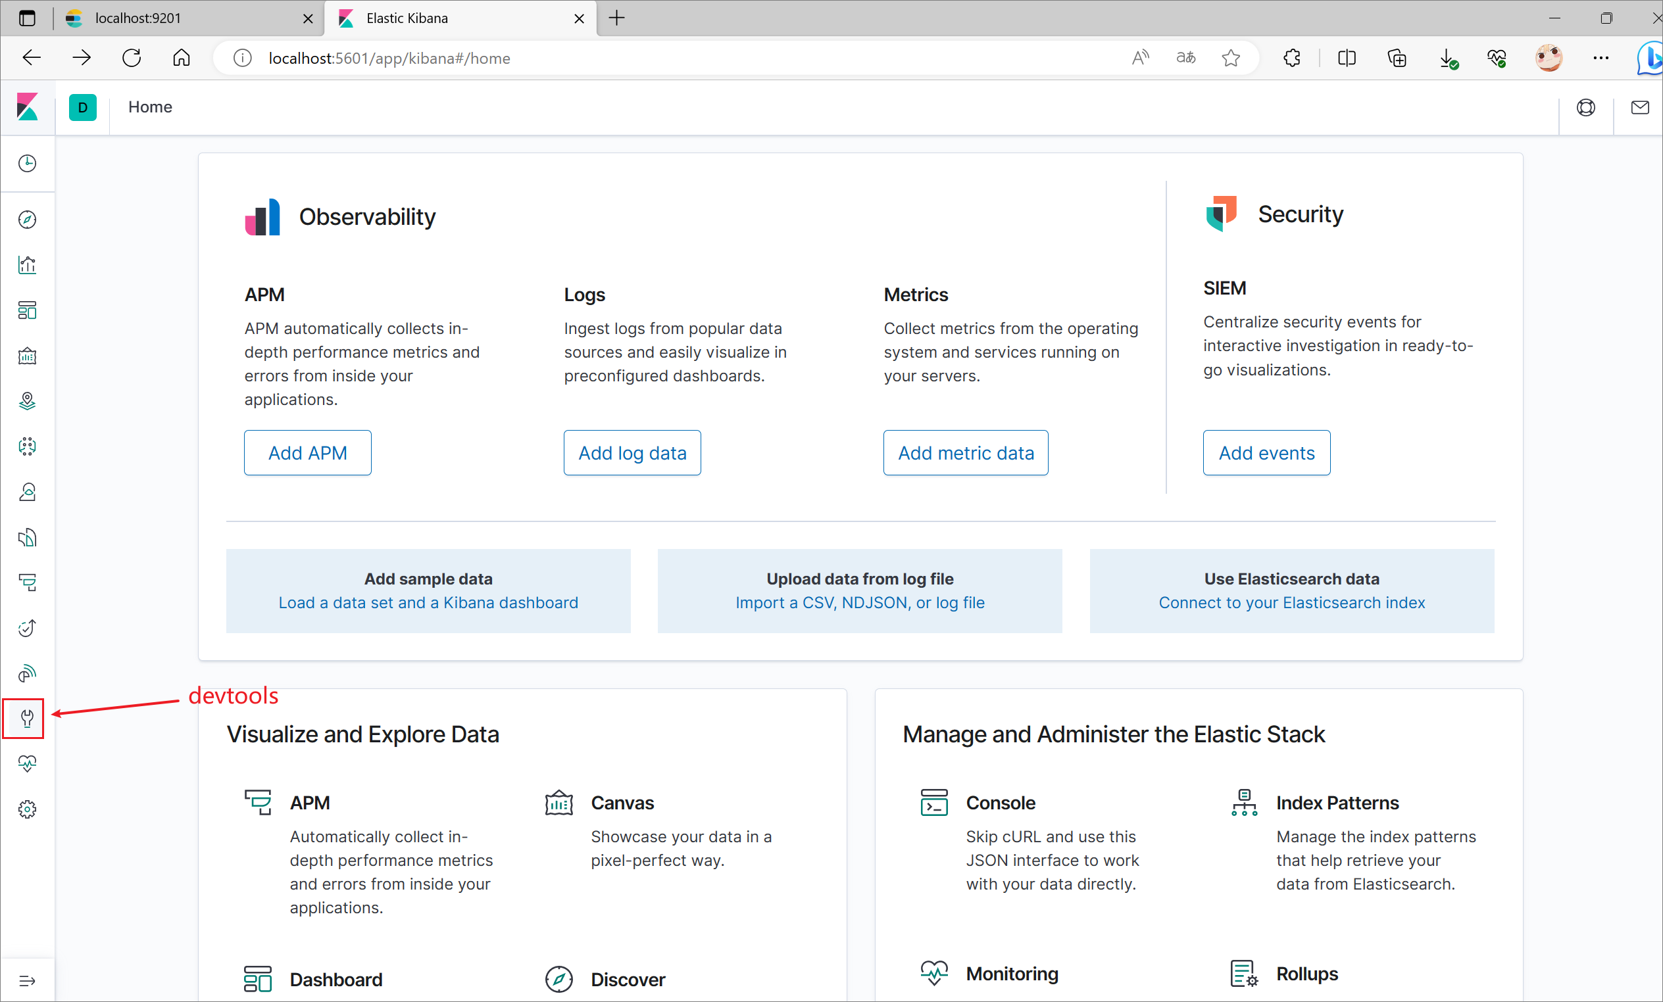The height and width of the screenshot is (1002, 1663).
Task: Click the Add APM button
Action: pos(307,453)
